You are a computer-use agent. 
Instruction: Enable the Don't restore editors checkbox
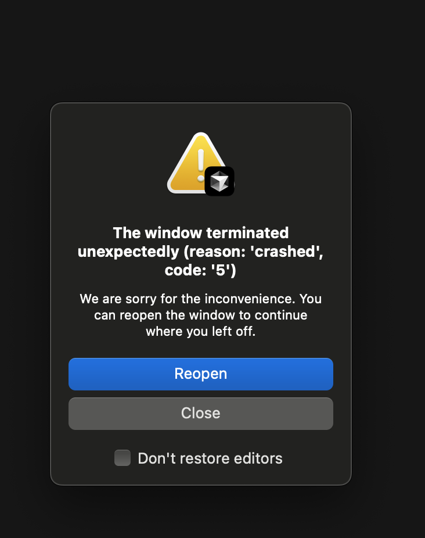click(x=123, y=458)
